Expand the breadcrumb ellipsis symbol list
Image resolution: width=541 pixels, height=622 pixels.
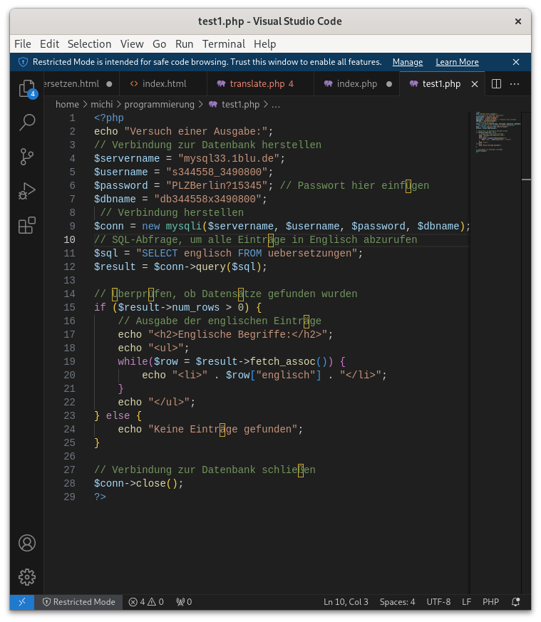275,105
